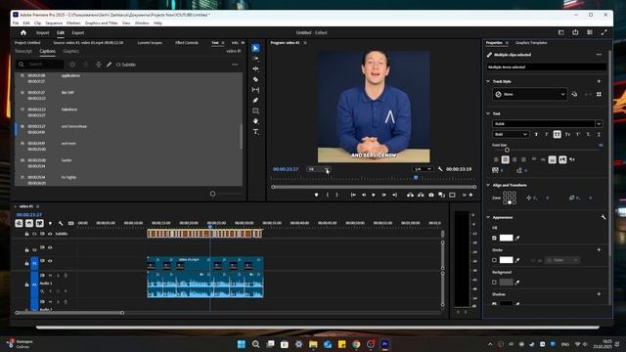The height and width of the screenshot is (352, 626).
Task: Collapse the Track Style section
Action: (488, 81)
